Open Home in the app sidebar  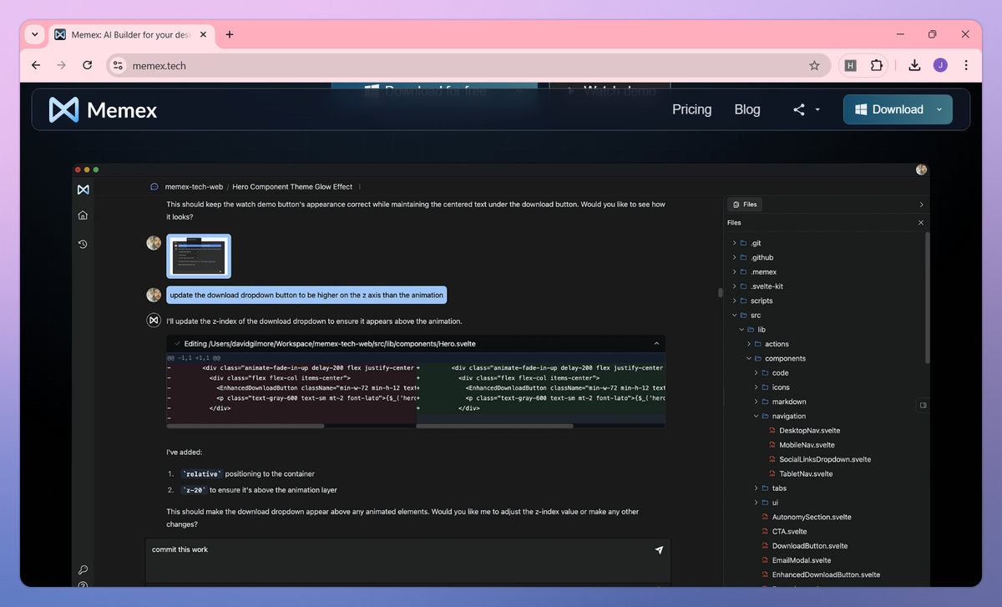point(83,215)
